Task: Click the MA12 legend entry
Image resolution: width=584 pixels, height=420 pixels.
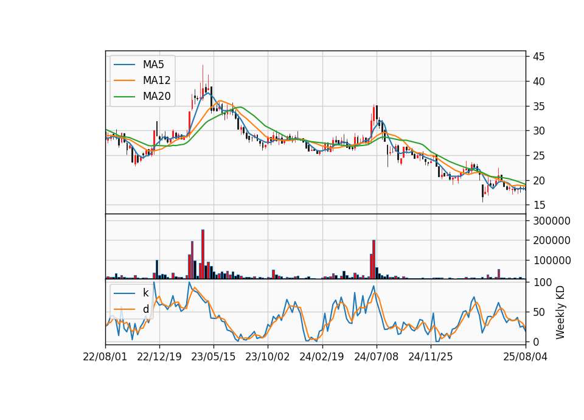Action: [x=142, y=80]
